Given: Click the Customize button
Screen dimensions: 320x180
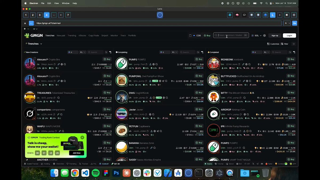Looking at the screenshot, I should tap(273, 44).
